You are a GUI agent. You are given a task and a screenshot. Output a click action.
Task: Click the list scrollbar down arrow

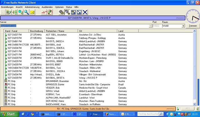tap(194, 104)
